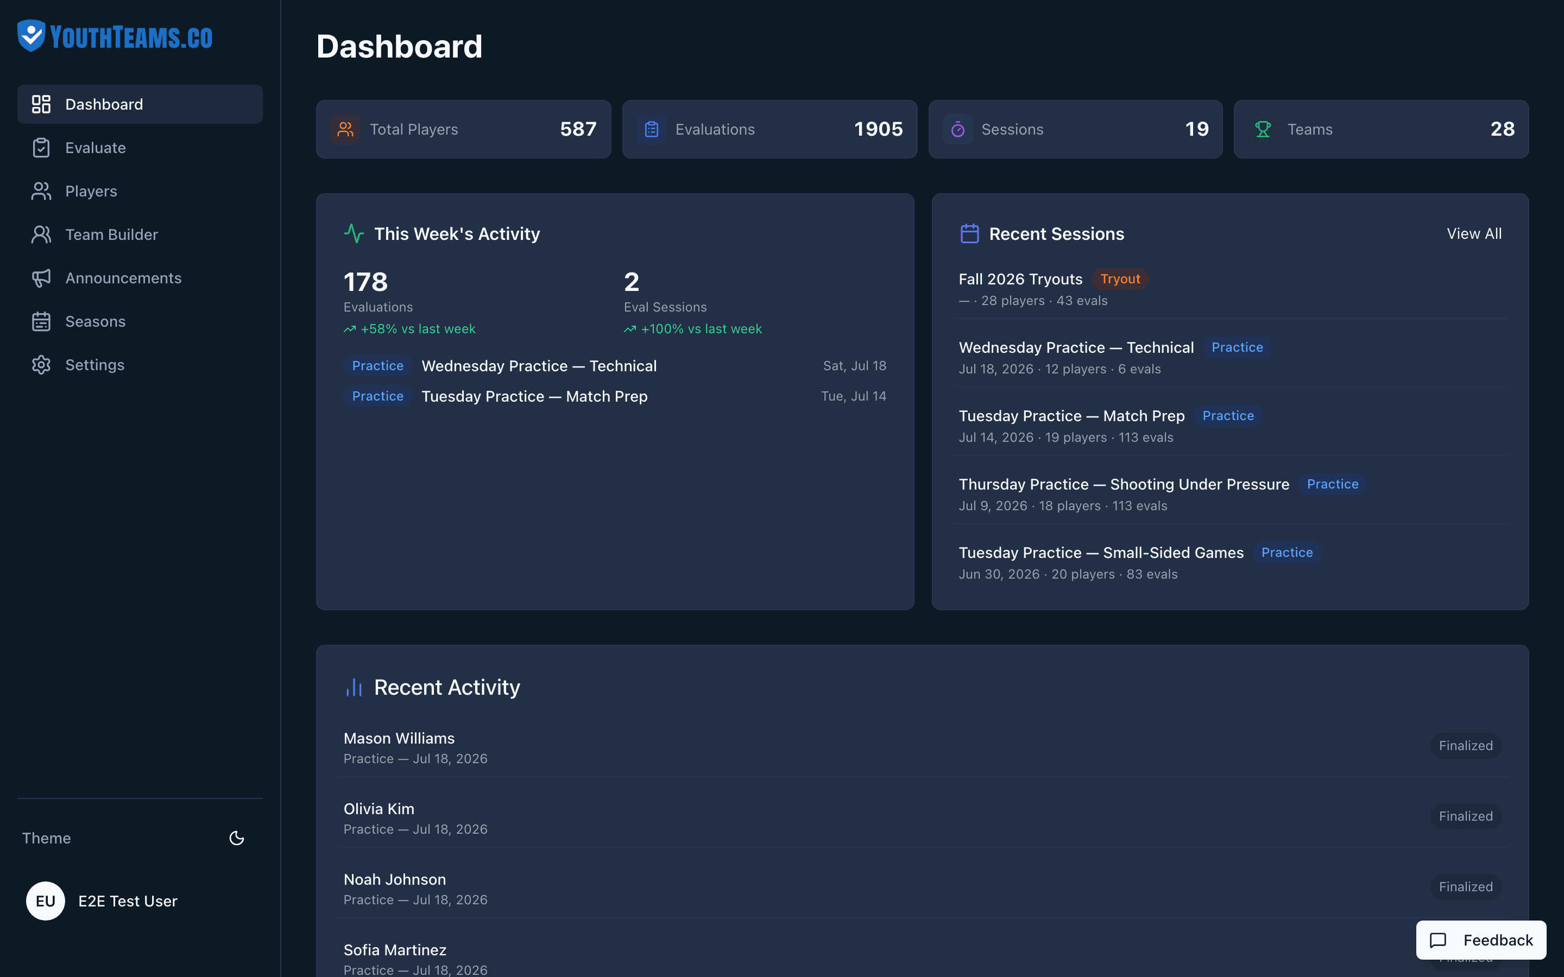Open Fall 2026 Tryouts session
Image resolution: width=1564 pixels, height=977 pixels.
click(x=1230, y=289)
